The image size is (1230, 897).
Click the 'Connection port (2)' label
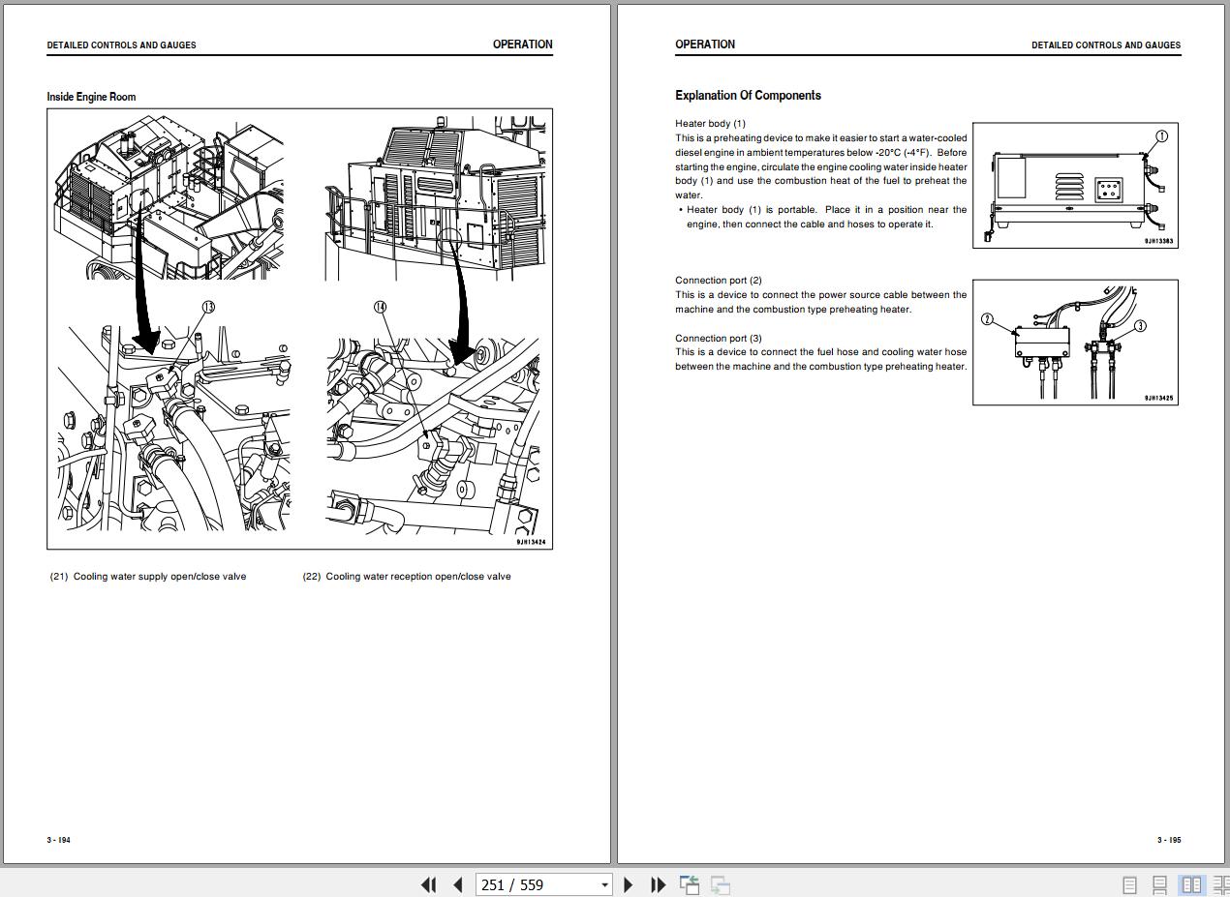pyautogui.click(x=718, y=281)
